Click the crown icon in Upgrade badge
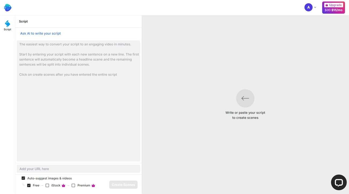 pos(326,5)
